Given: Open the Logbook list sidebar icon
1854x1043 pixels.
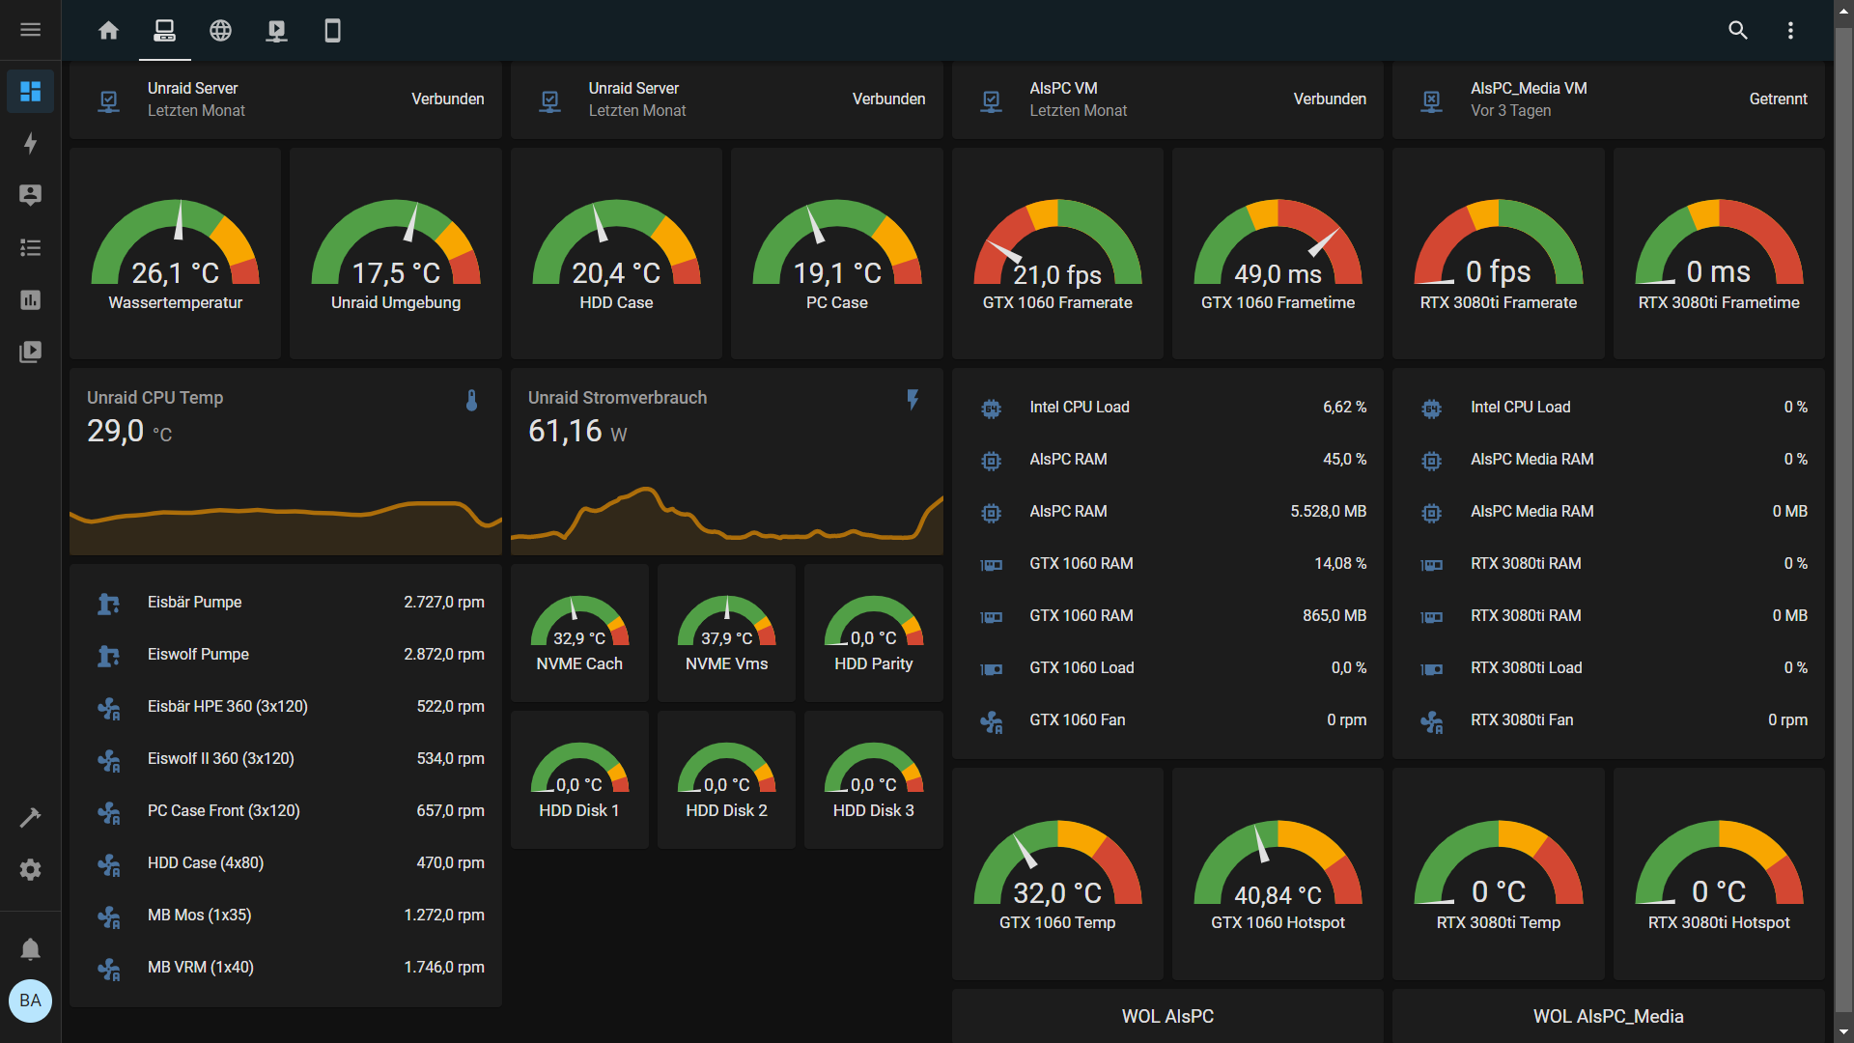Looking at the screenshot, I should 30,247.
